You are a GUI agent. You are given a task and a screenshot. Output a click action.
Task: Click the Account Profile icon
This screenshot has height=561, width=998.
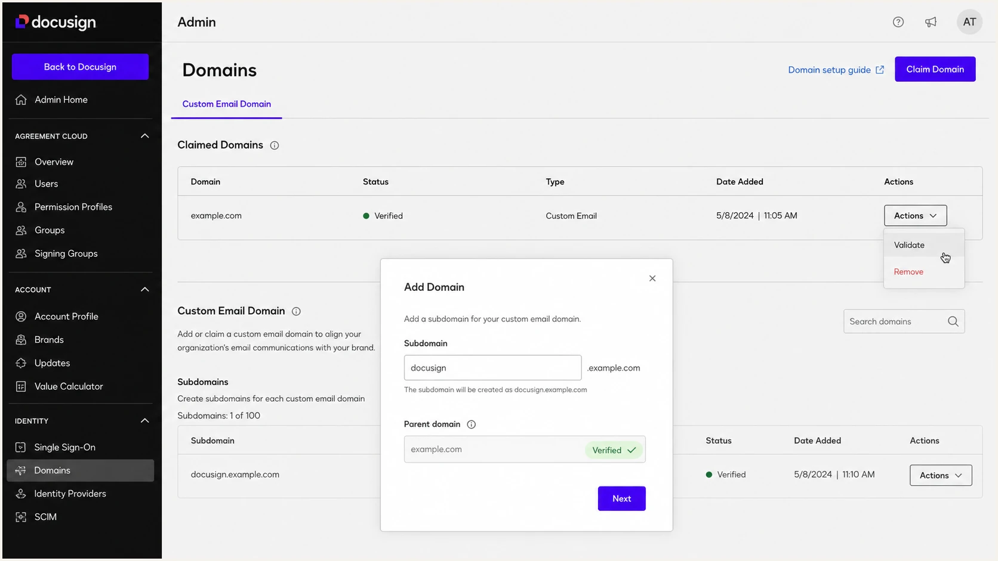pos(21,317)
